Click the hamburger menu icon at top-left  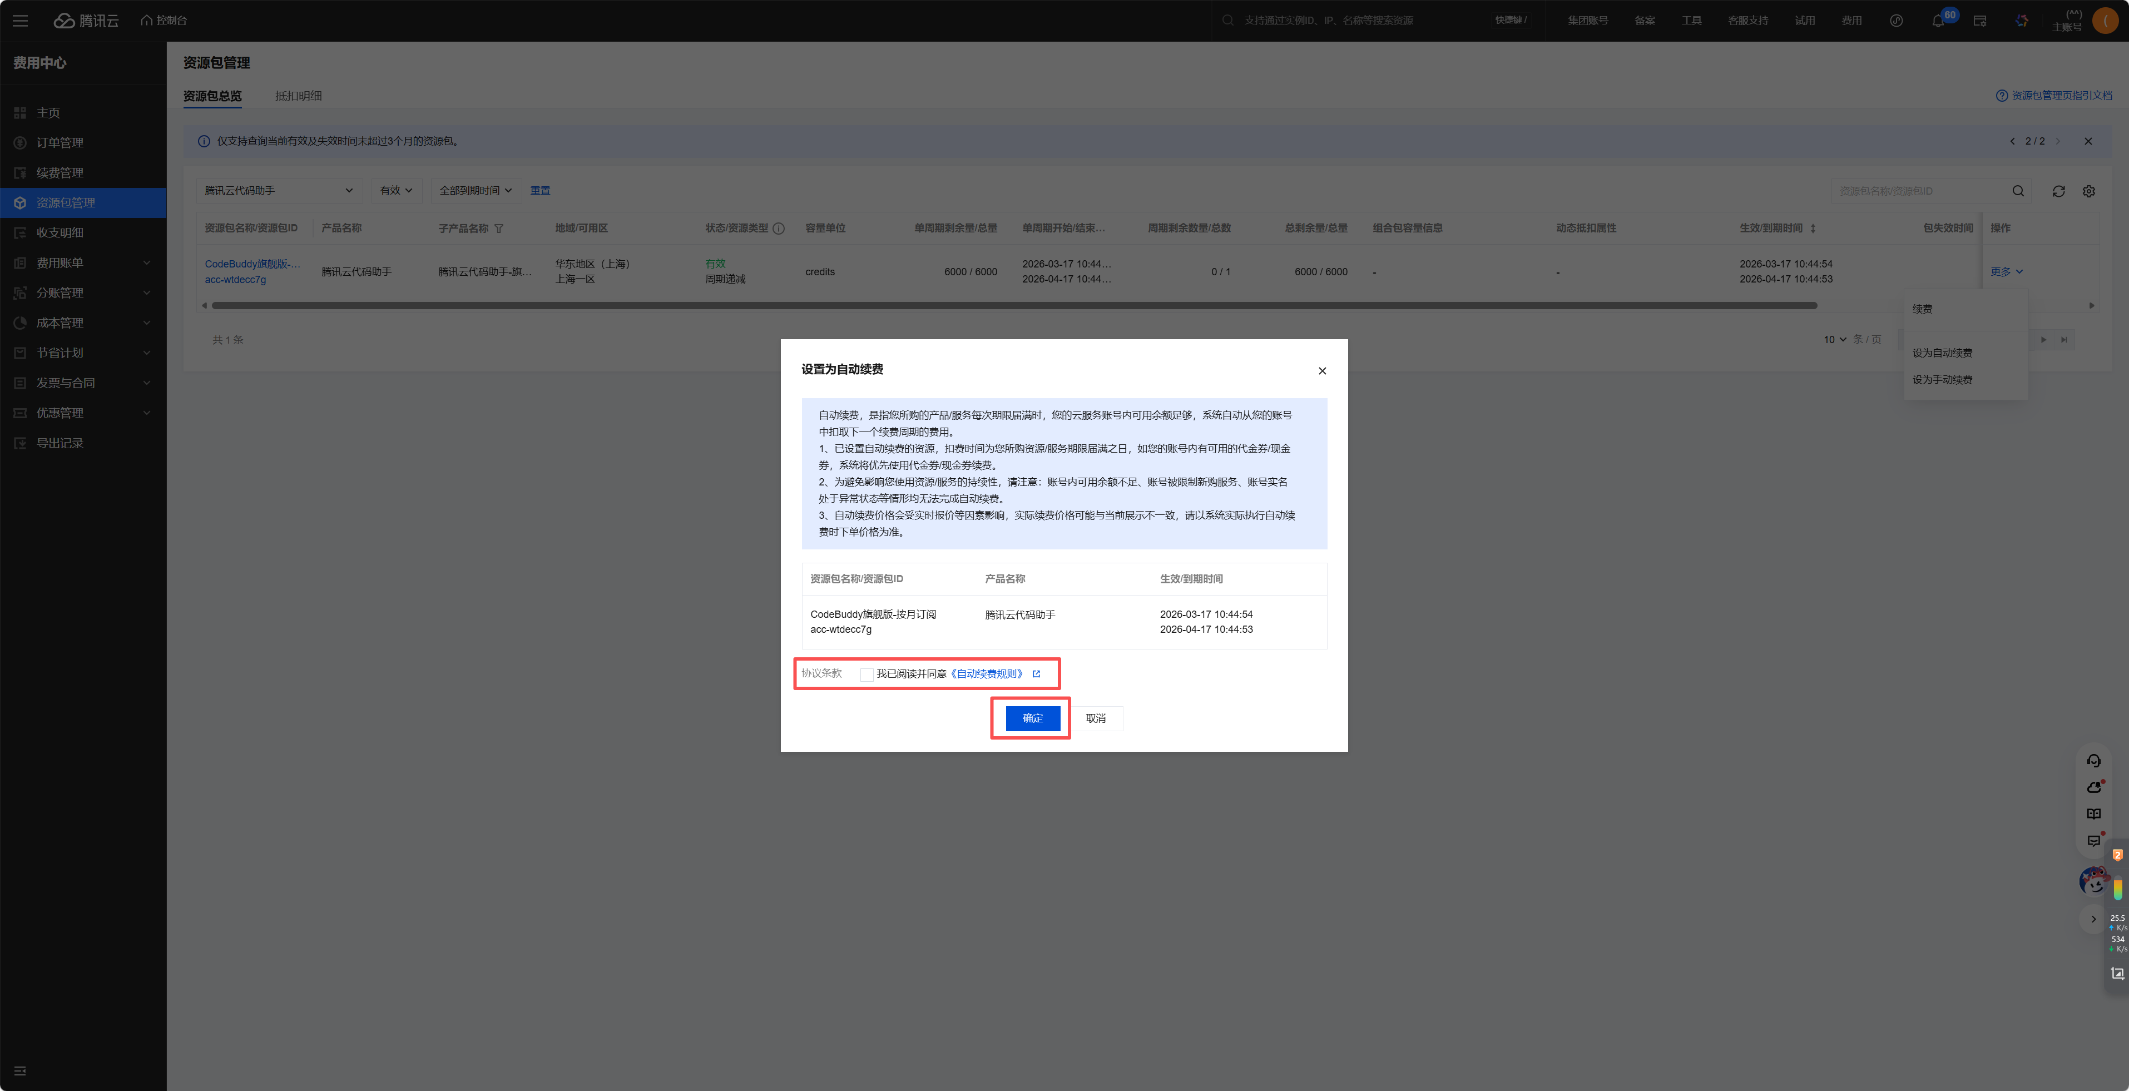click(21, 21)
